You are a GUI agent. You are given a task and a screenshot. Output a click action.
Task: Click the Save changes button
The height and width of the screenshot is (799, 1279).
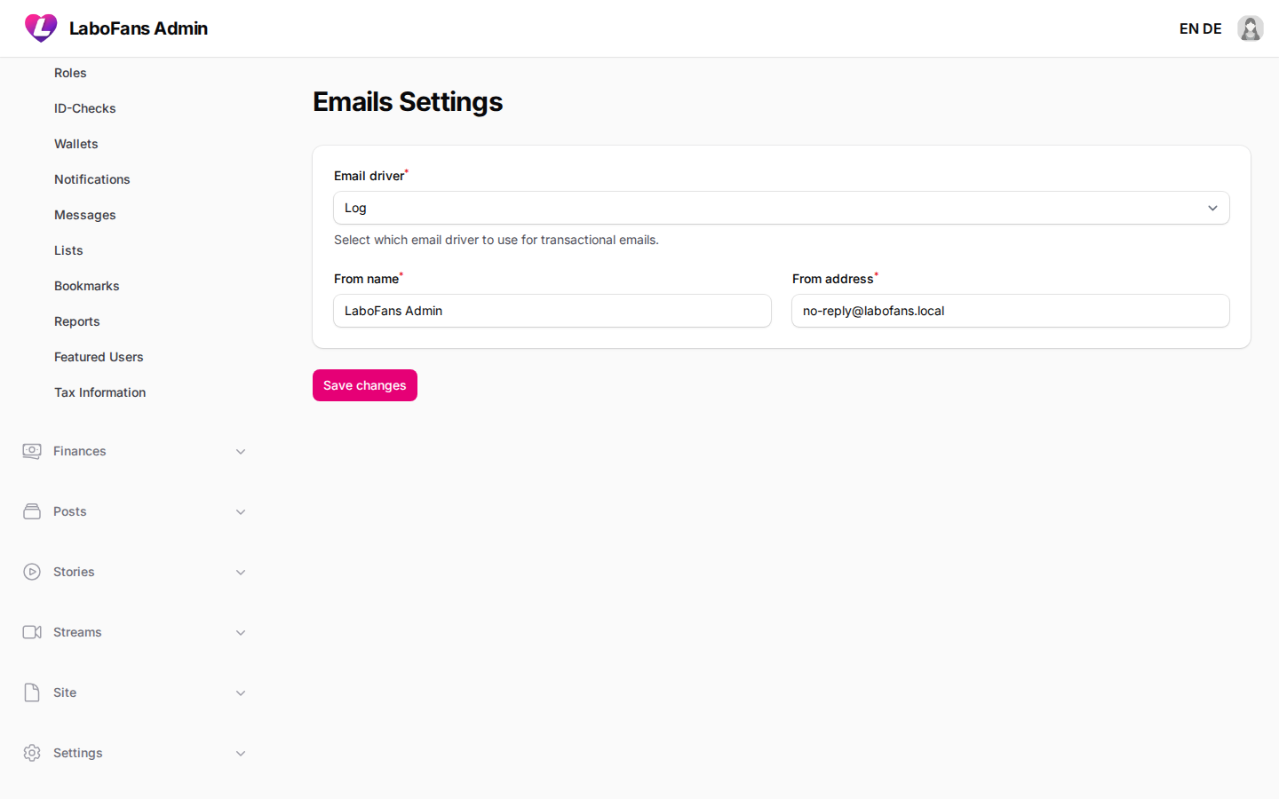(x=365, y=385)
